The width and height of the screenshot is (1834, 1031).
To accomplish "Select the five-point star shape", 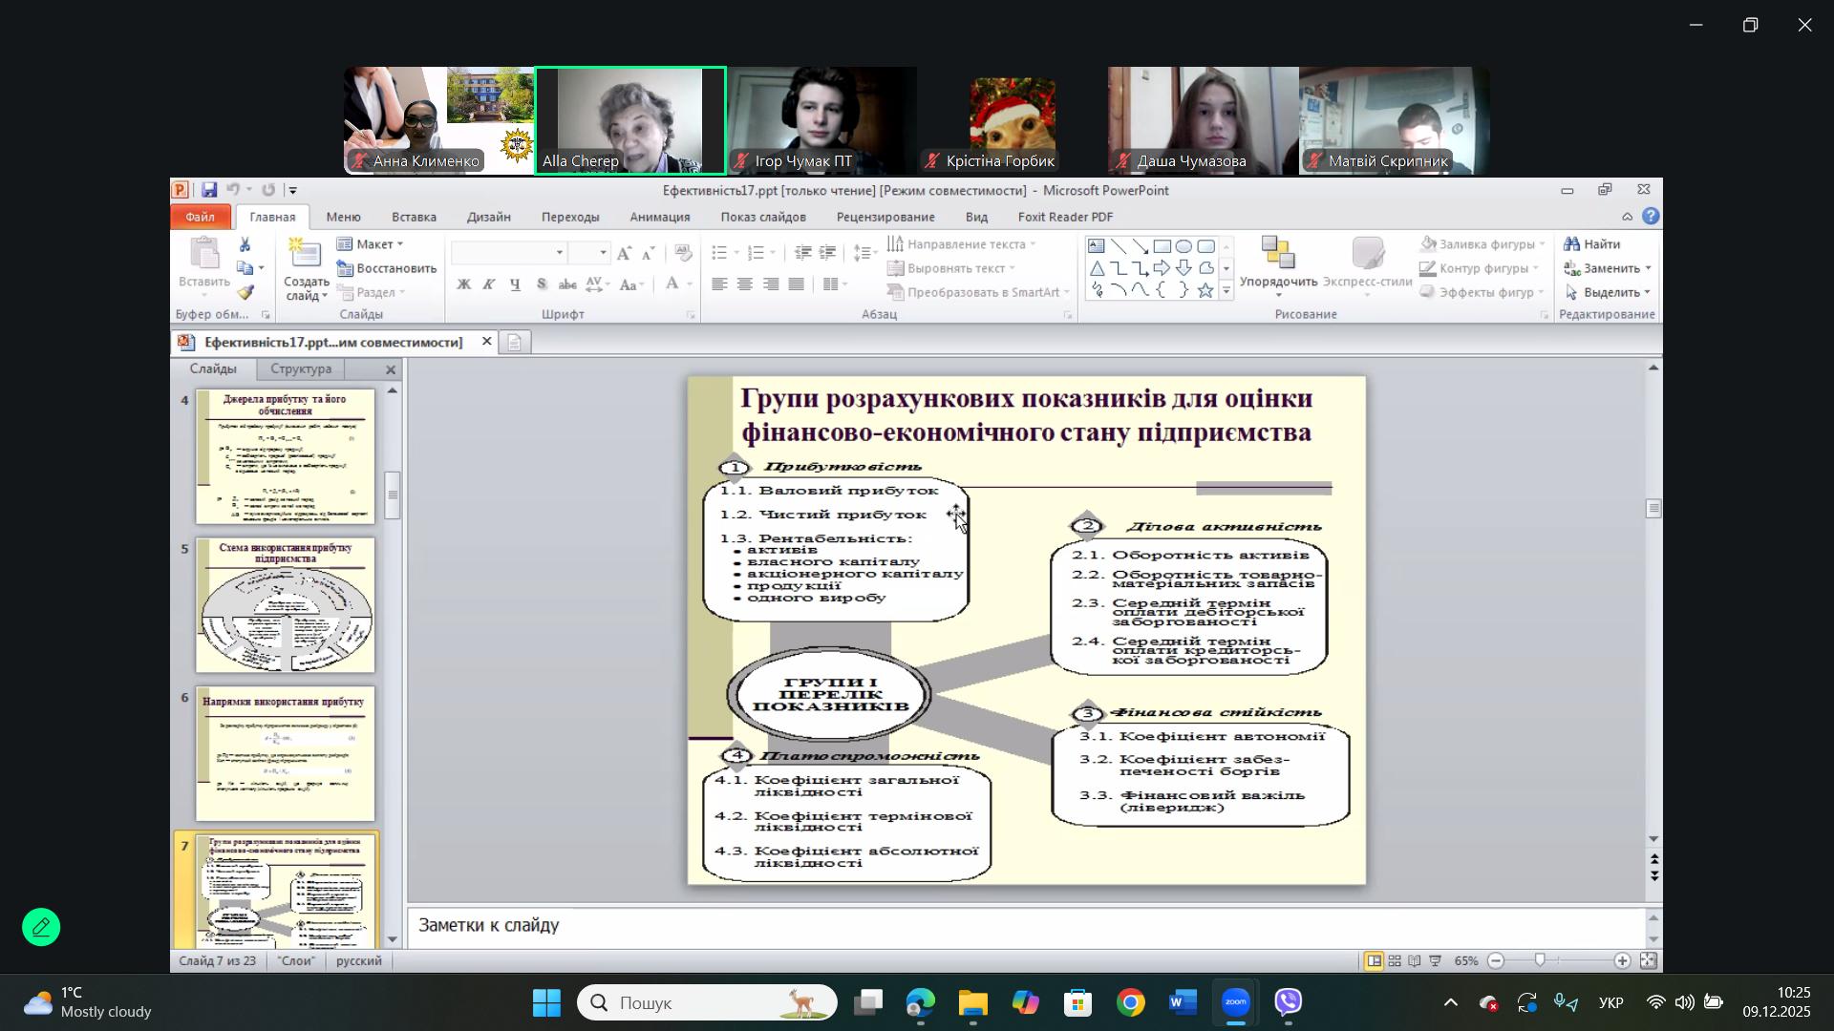I will [1205, 290].
